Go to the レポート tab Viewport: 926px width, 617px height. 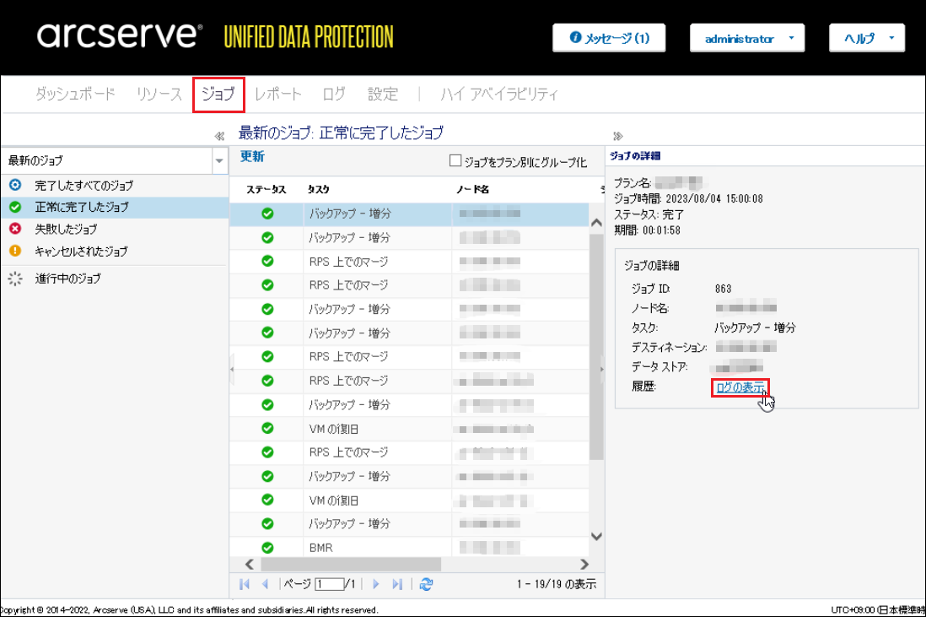(x=277, y=94)
